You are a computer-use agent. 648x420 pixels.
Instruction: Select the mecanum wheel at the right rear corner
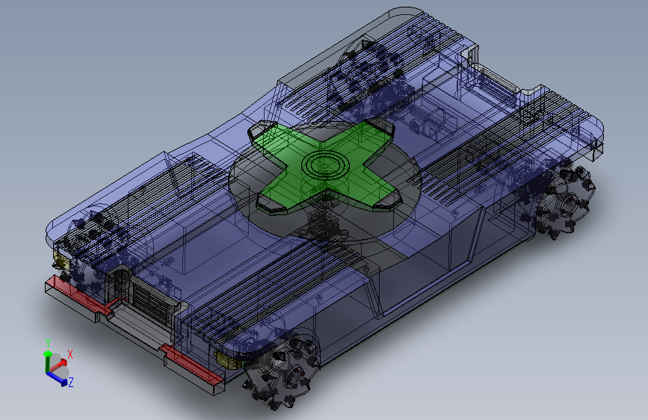click(x=565, y=203)
